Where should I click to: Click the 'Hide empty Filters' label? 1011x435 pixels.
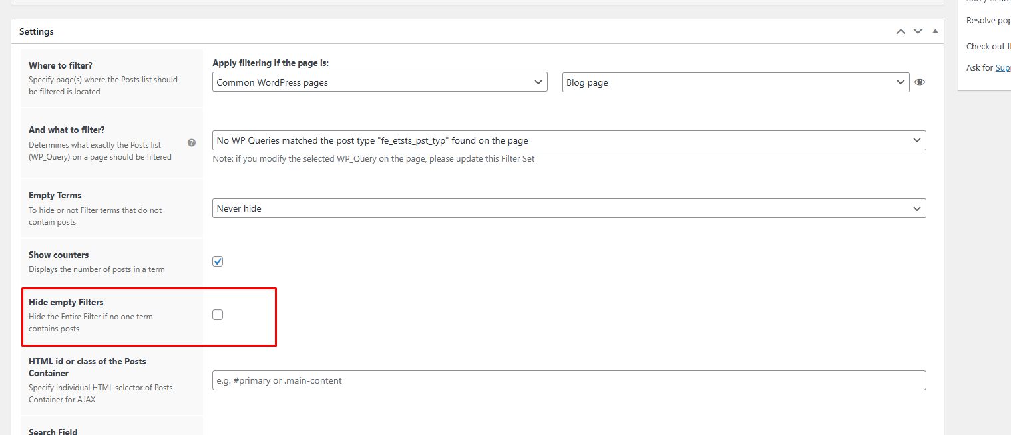pos(66,302)
